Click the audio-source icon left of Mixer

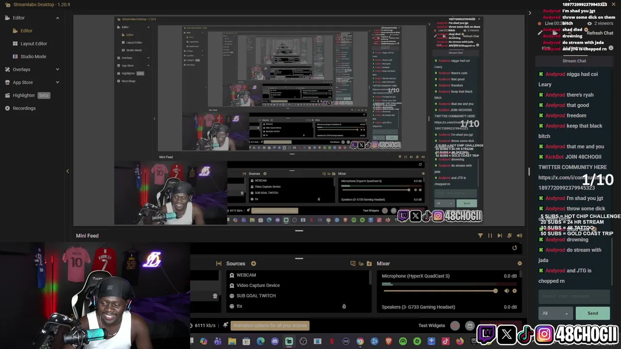[x=361, y=264]
